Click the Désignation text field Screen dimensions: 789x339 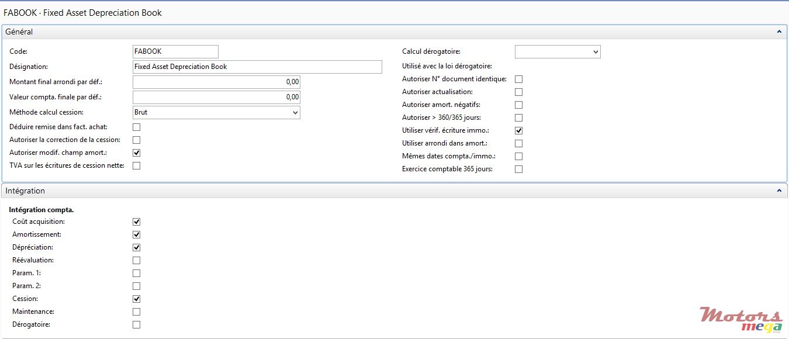257,67
